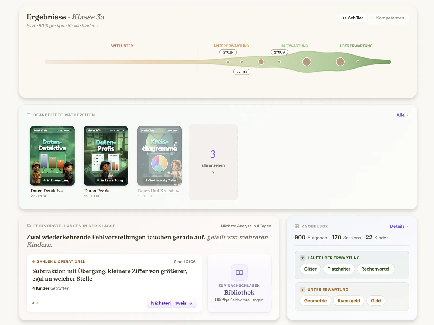Switch to the Kompetenzen view
434x325 pixels.
coord(388,18)
